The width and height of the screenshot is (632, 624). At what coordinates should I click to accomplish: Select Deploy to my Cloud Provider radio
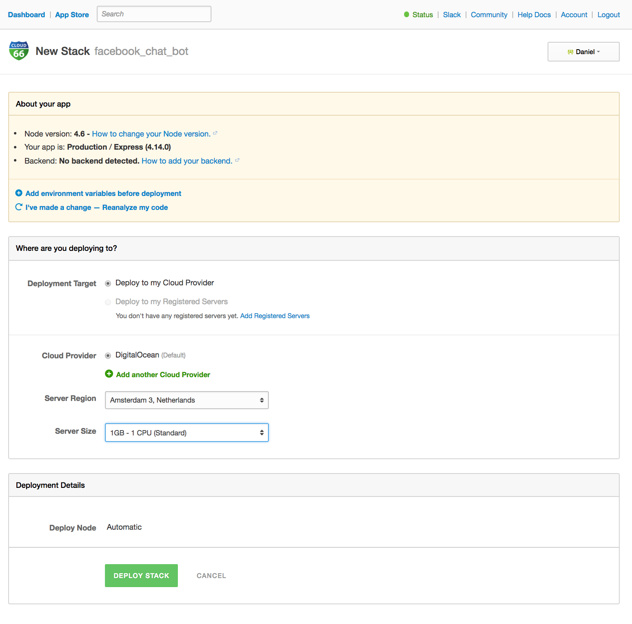[108, 283]
